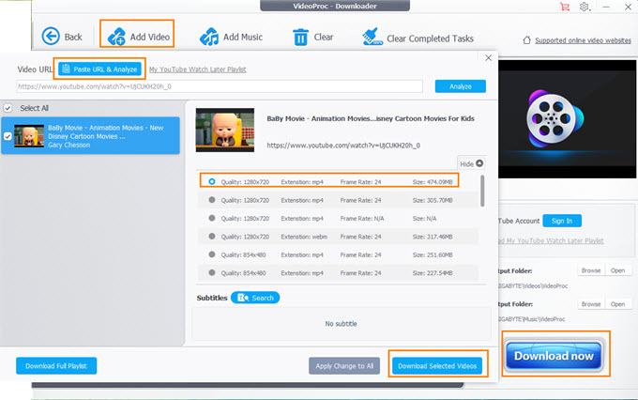Click the Clear Completed Tasks brush icon

coord(372,37)
